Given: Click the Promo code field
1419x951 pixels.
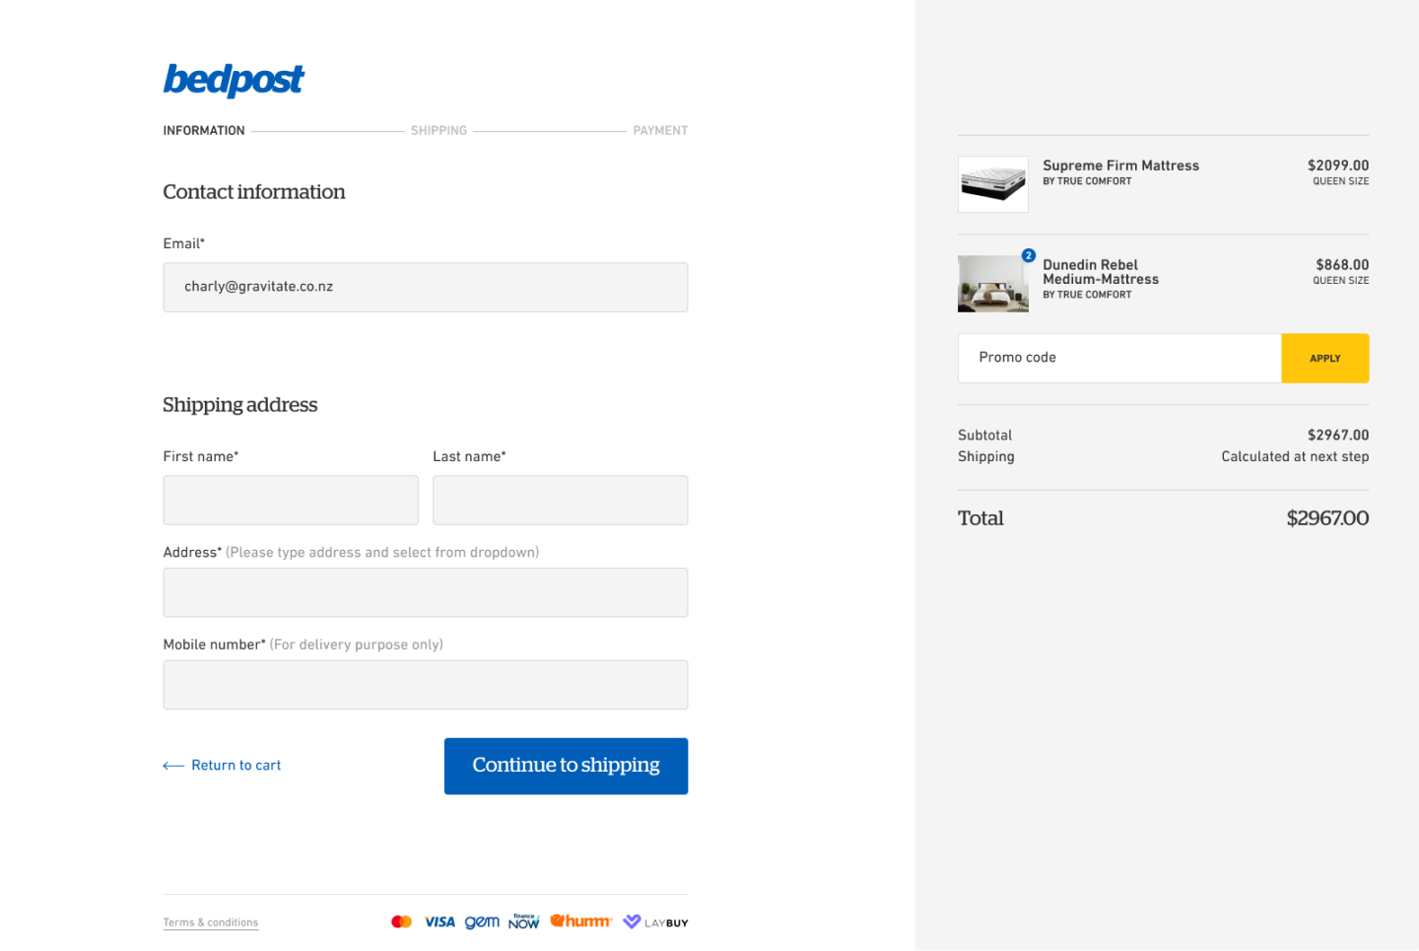Looking at the screenshot, I should click(x=1119, y=358).
